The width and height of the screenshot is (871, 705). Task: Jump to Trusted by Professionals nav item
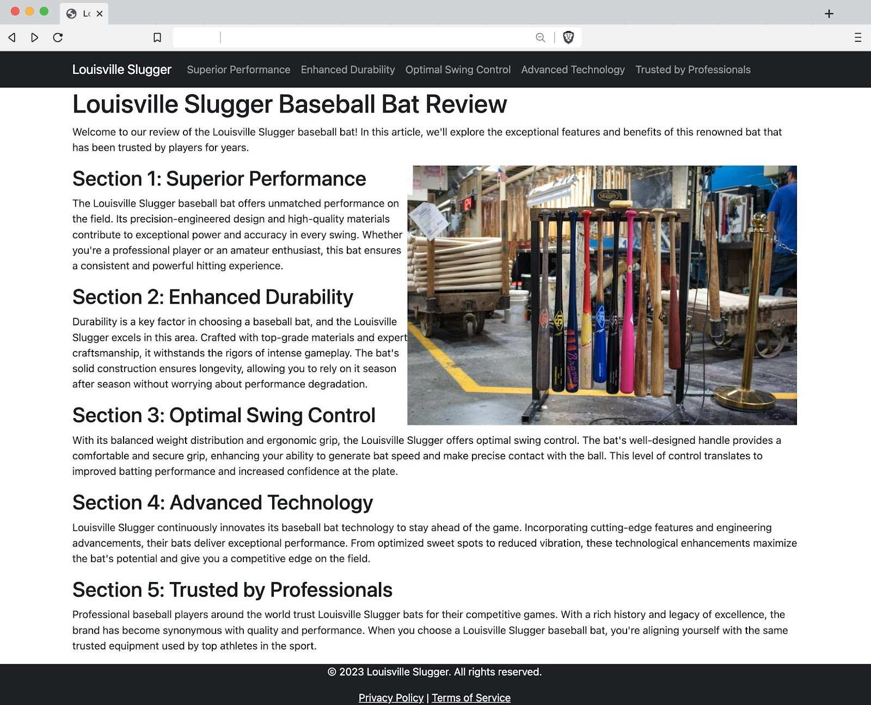click(x=693, y=70)
